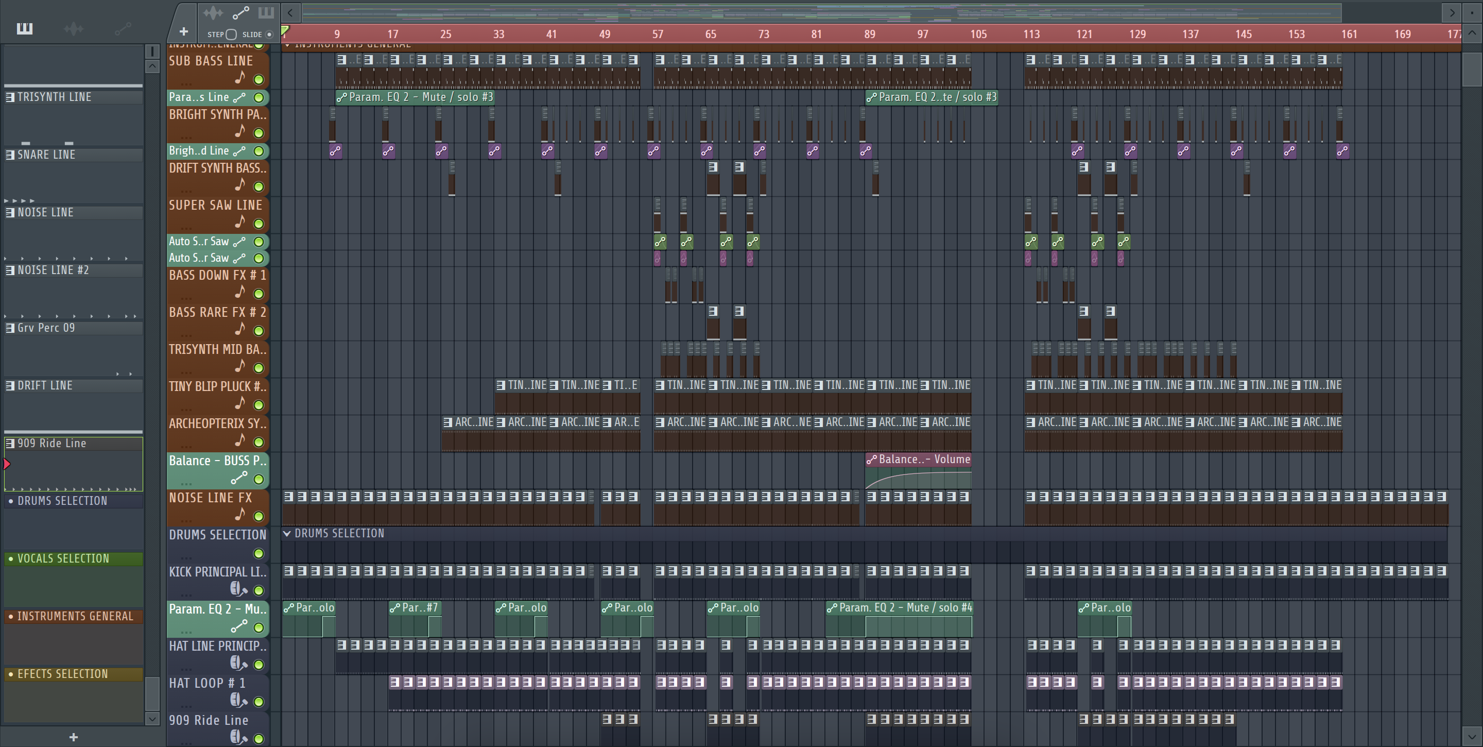1483x747 pixels.
Task: Select first green Auto S..r Saw automation clip
Action: [x=660, y=241]
